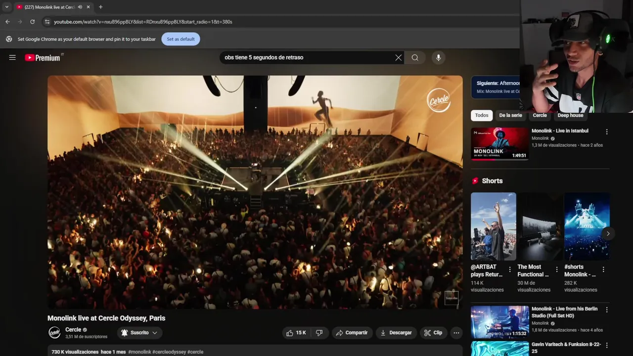This screenshot has width=633, height=356.
Task: Open Monolink - Live from his Berlin title
Action: point(564,312)
